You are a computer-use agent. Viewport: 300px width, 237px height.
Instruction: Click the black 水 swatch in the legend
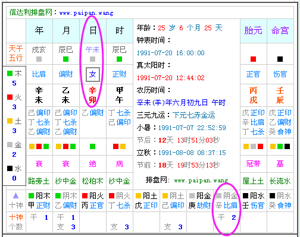point(10,169)
